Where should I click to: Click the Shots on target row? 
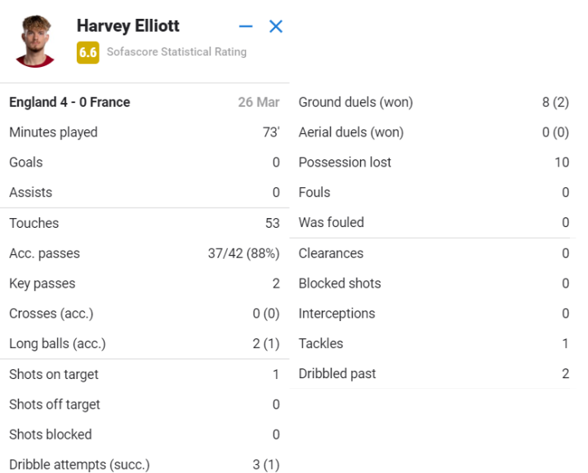[144, 374]
